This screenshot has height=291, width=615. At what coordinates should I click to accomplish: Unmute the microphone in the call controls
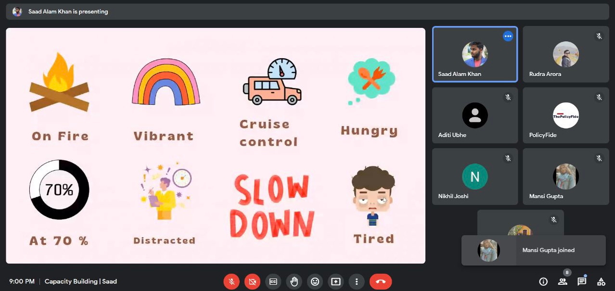231,281
